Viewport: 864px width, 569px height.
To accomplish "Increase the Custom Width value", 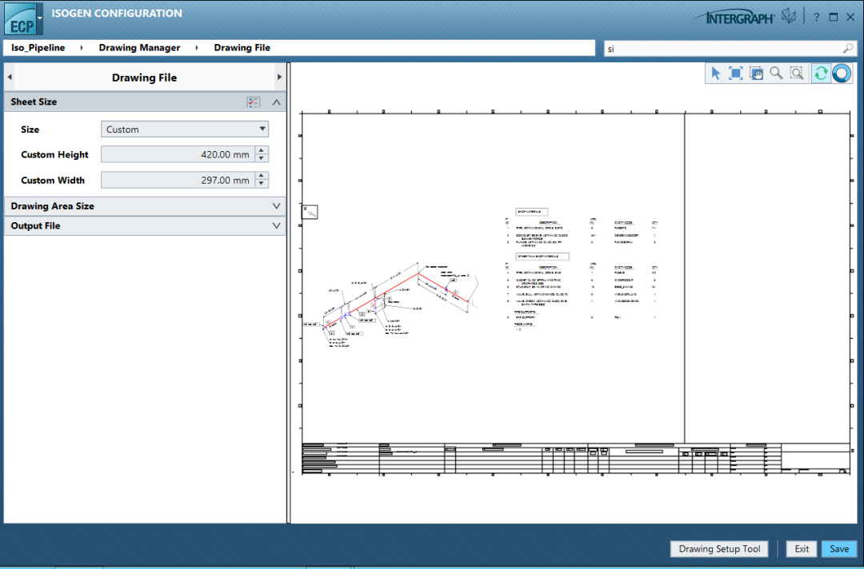I will click(x=262, y=176).
